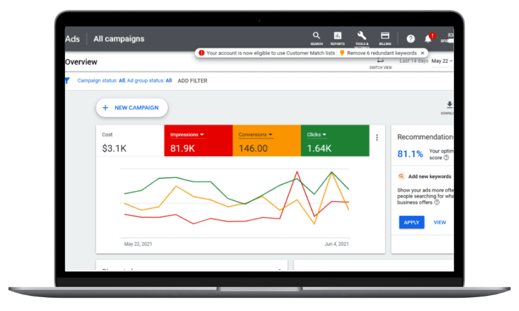Open the Billing icon
The height and width of the screenshot is (311, 519).
point(385,37)
